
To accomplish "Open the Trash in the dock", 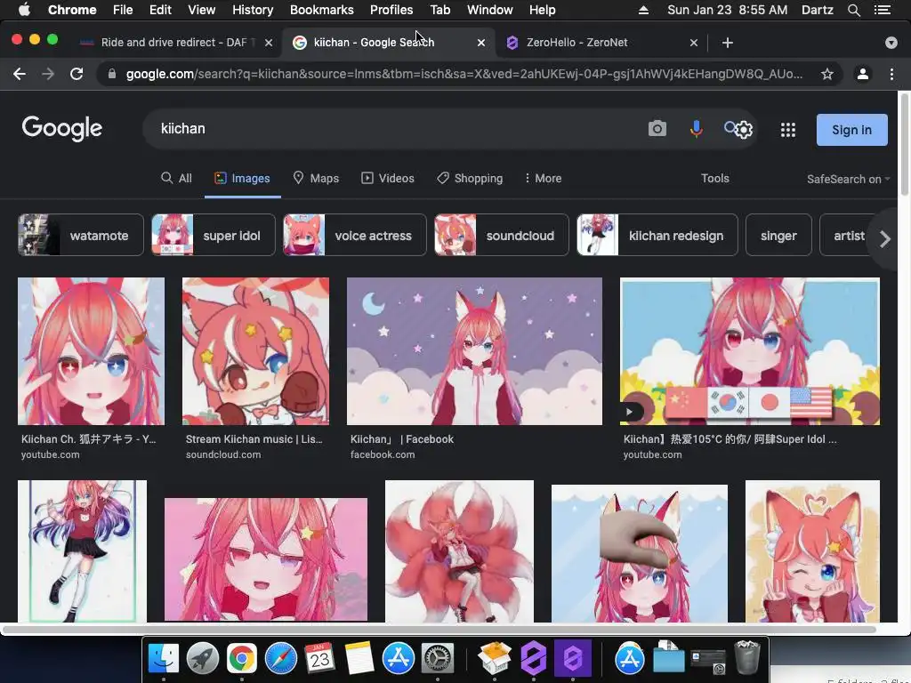I will click(747, 657).
